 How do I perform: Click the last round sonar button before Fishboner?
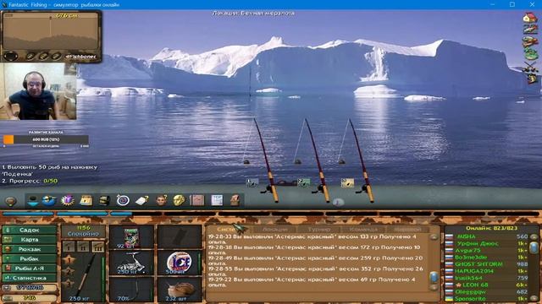pos(56,57)
